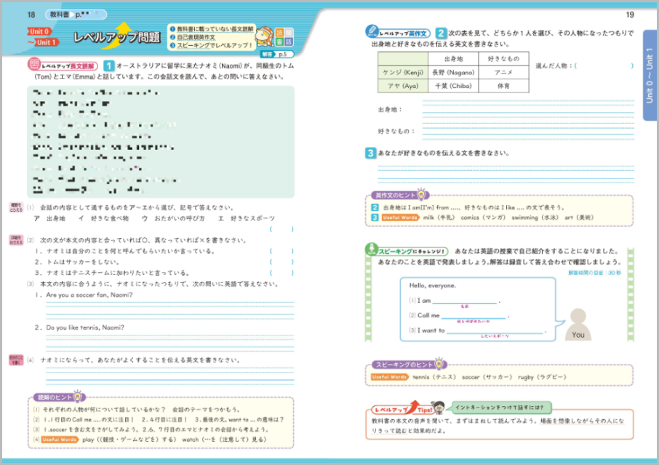659x465 pixels.
Task: Click the answer bracket for ナオミは自分のことを
Action: click(281, 251)
